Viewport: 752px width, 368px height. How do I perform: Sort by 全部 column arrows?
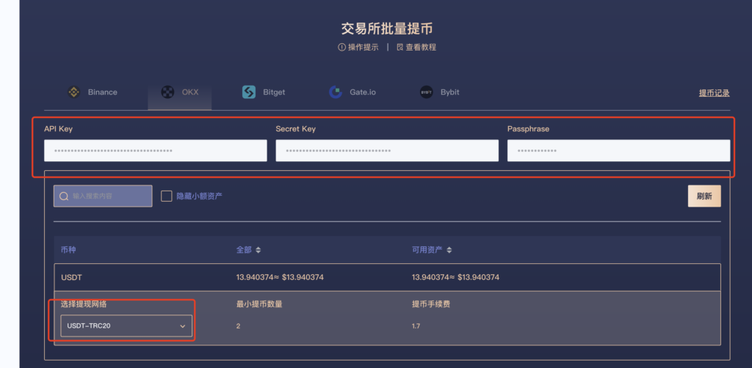258,250
